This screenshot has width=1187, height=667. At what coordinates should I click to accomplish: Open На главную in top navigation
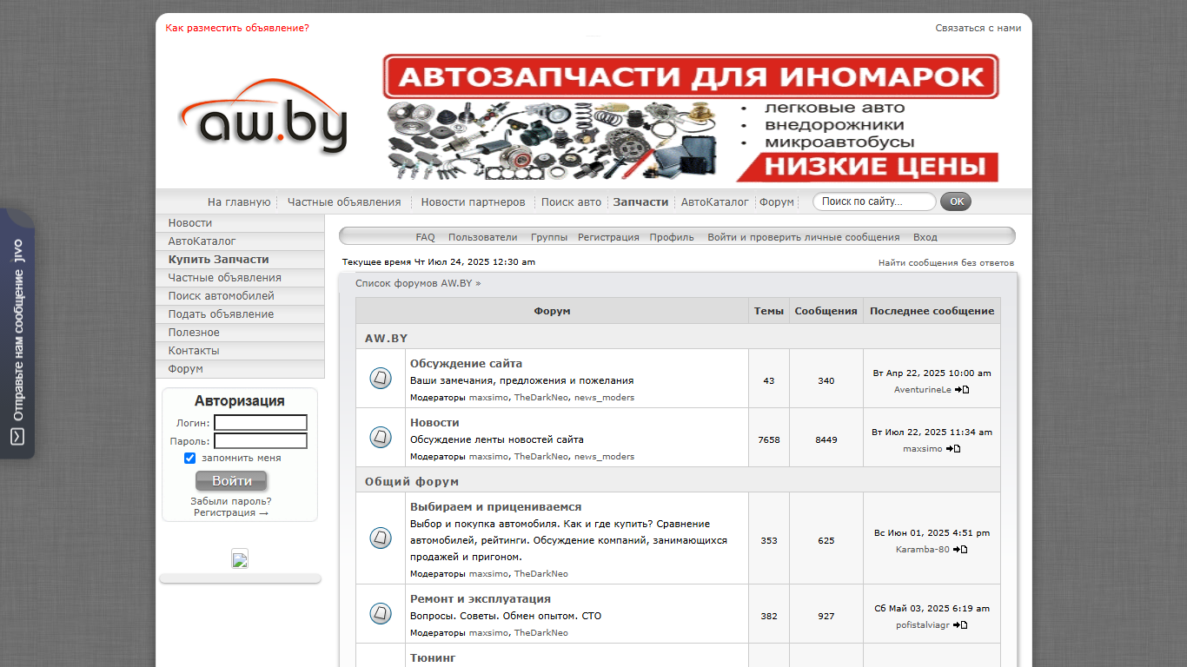coord(239,202)
